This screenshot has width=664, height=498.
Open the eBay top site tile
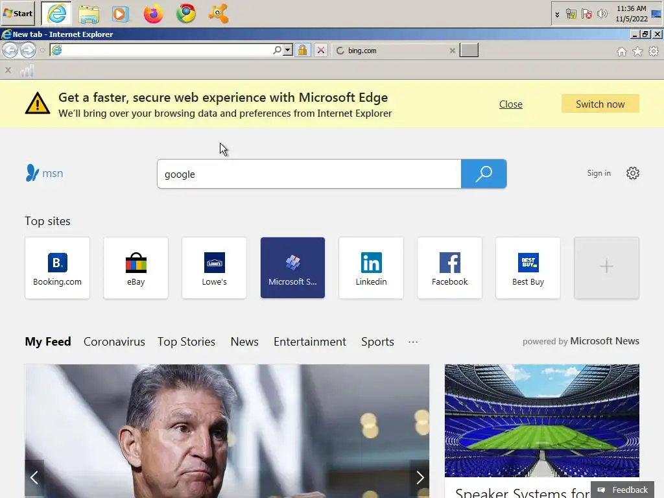[136, 268]
